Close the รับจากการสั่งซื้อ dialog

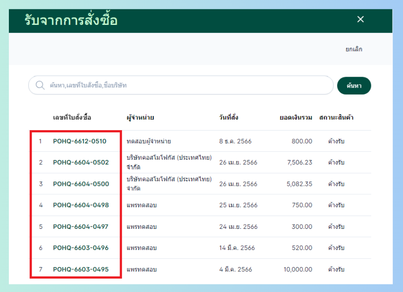[x=360, y=19]
